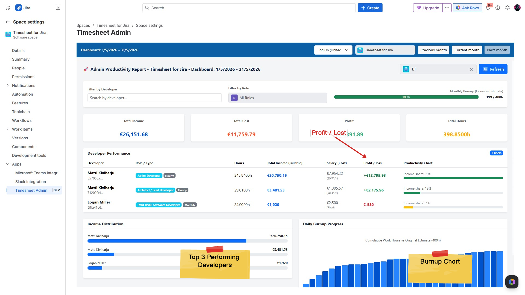525x295 pixels.
Task: Click the R role icon in All Roles
Action: pos(234,98)
